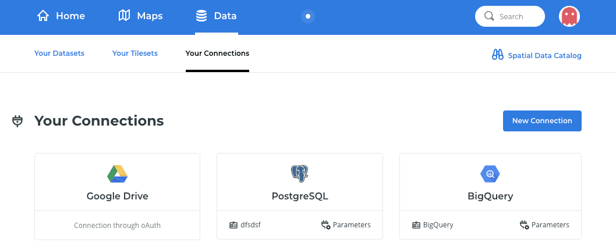The width and height of the screenshot is (616, 250).
Task: Switch to Your Tilesets tab
Action: (134, 53)
